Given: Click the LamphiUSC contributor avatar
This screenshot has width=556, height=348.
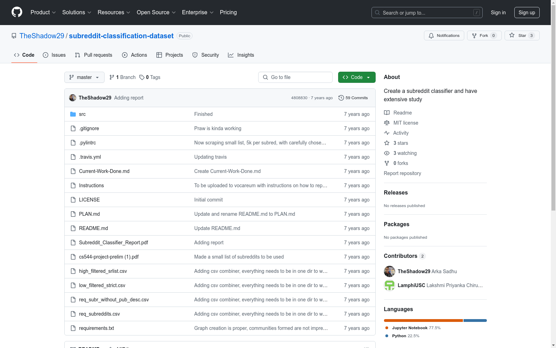Looking at the screenshot, I should coord(390,285).
